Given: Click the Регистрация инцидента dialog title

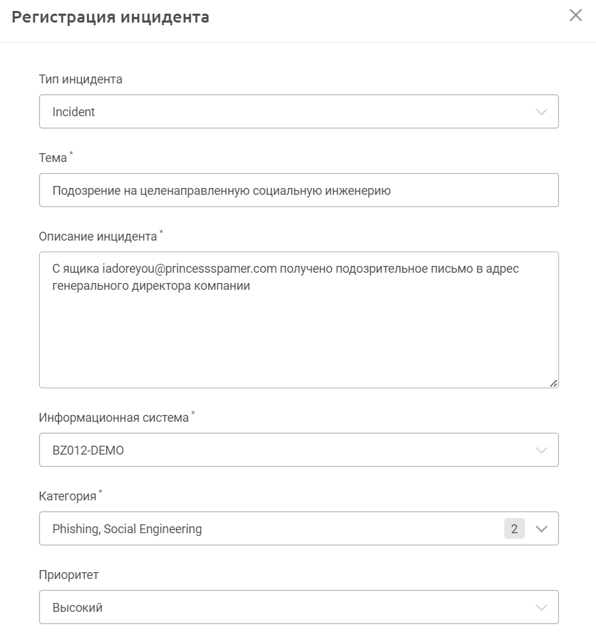Looking at the screenshot, I should pos(111,17).
